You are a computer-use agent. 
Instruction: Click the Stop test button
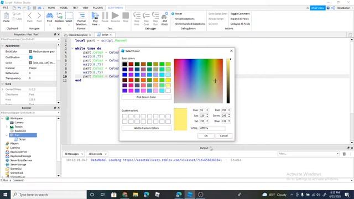(126, 15)
